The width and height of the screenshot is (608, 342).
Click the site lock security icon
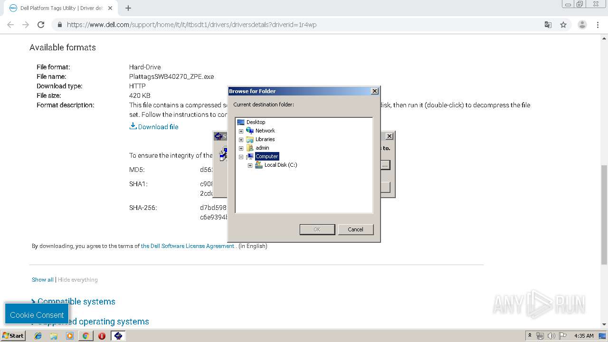point(59,25)
